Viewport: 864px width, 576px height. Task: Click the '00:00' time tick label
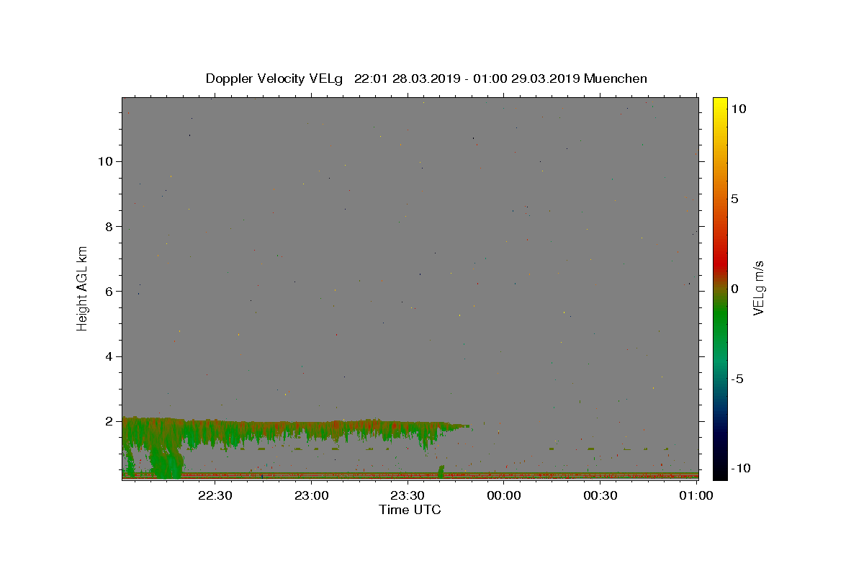[x=503, y=495]
